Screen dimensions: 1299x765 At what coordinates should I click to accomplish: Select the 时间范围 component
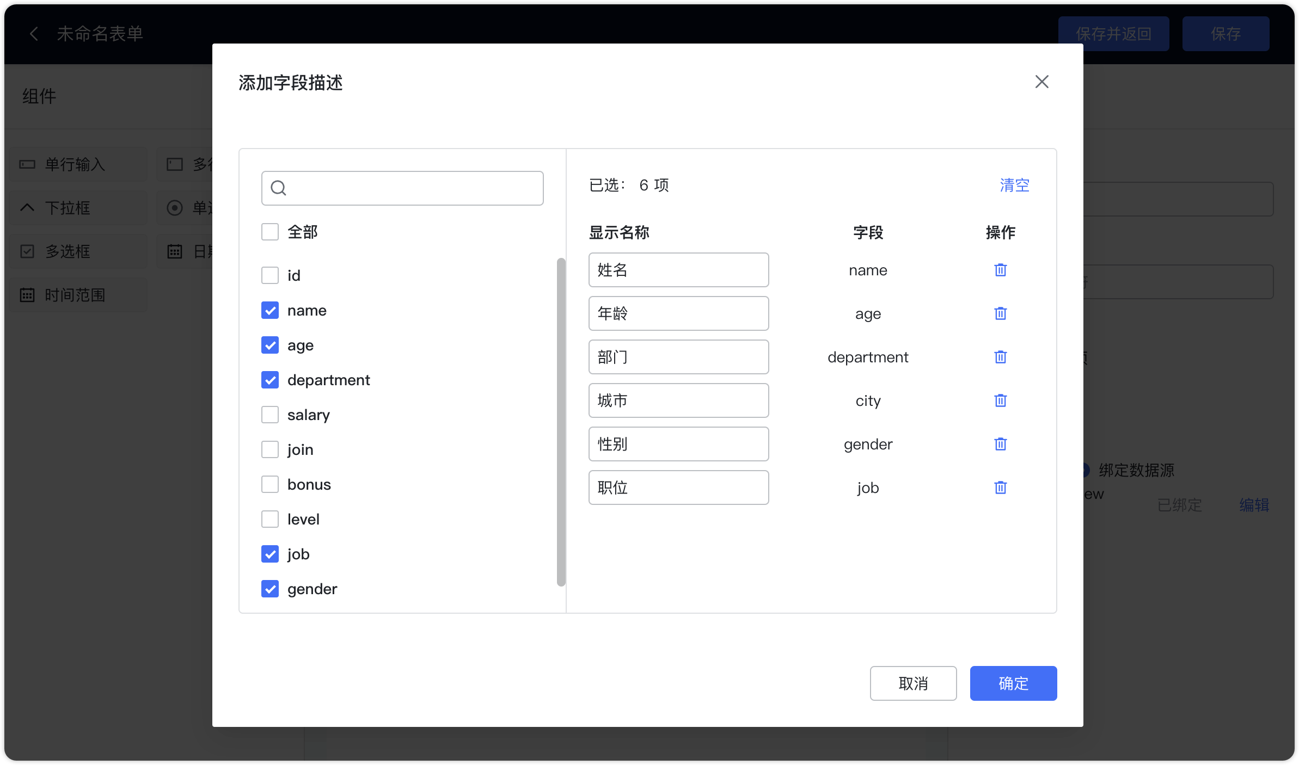click(x=78, y=295)
